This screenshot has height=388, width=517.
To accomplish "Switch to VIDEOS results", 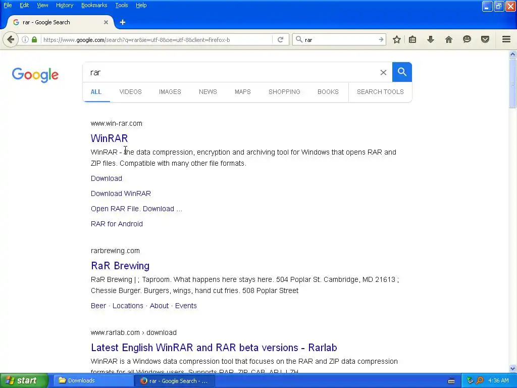I will pyautogui.click(x=131, y=92).
